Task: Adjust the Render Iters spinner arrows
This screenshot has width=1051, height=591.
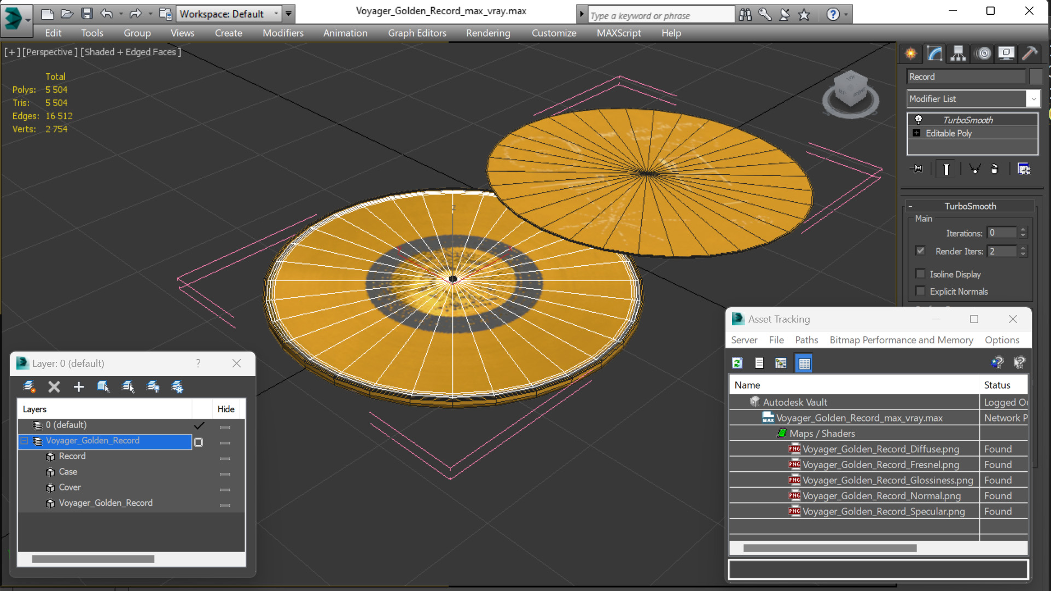Action: 1023,251
